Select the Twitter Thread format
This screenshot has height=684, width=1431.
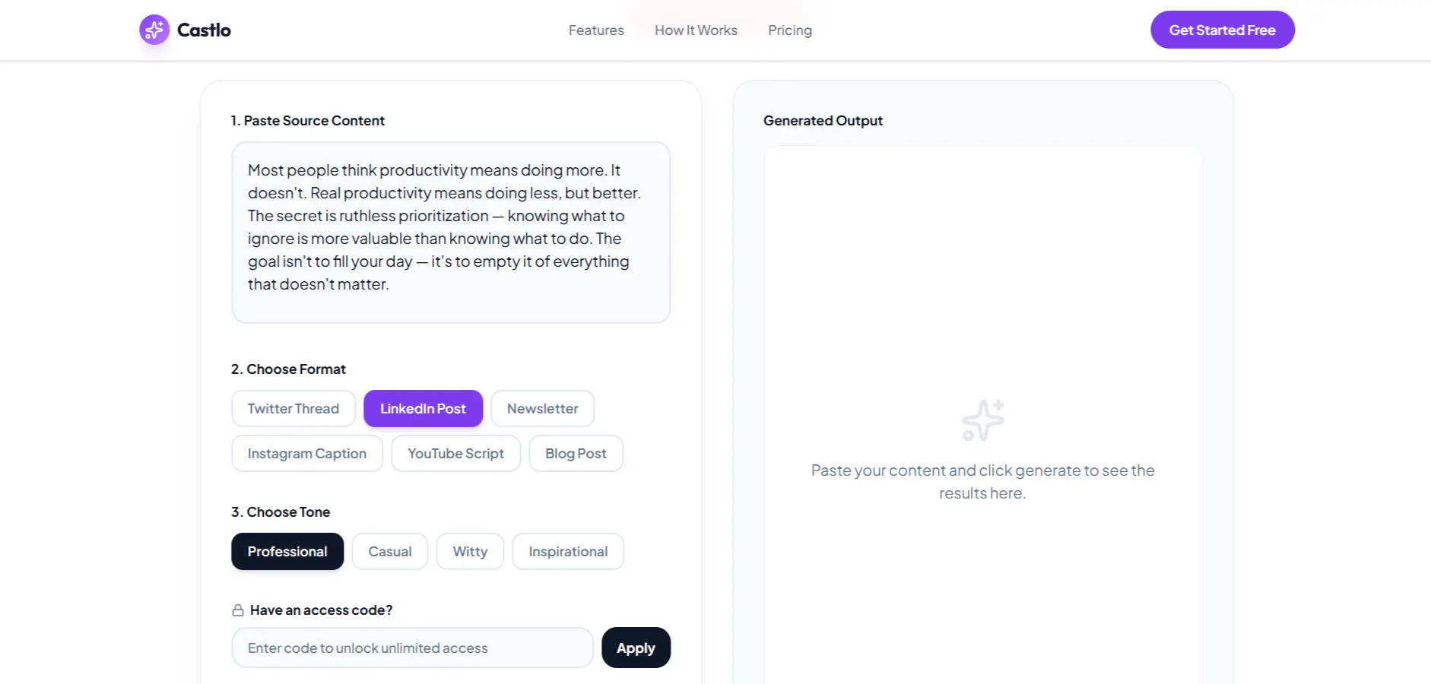(293, 409)
